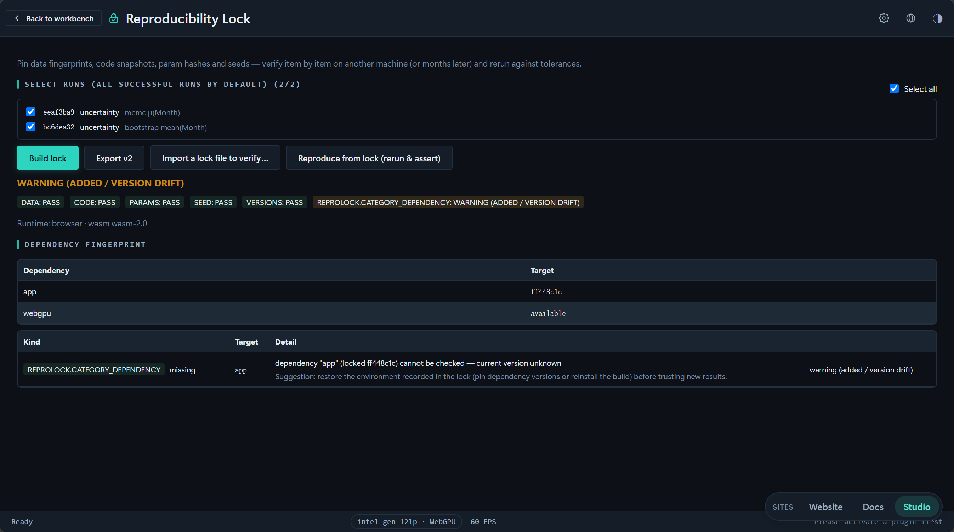This screenshot has width=954, height=532.
Task: Click the REPROLOCK.CATEGORY_DEPENDENCY tag in the table
Action: 94,370
